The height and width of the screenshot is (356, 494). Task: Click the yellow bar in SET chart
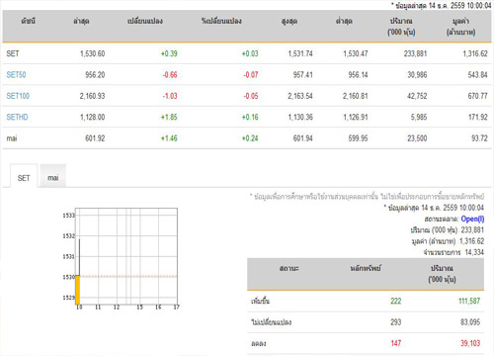[x=78, y=290]
